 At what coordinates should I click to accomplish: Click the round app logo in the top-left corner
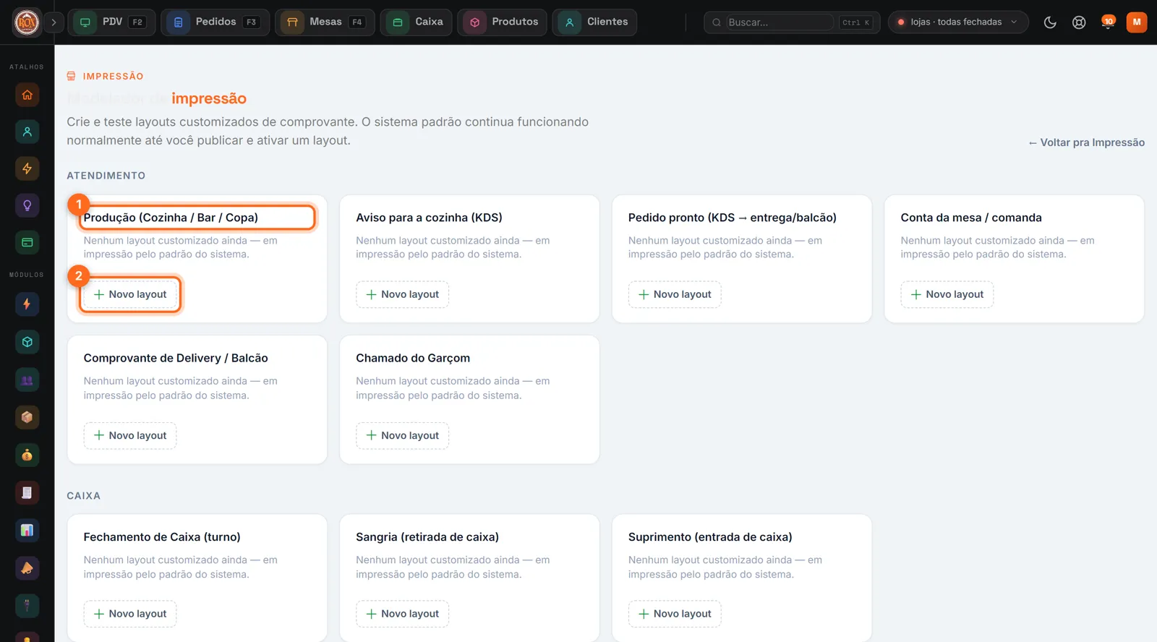(x=27, y=22)
